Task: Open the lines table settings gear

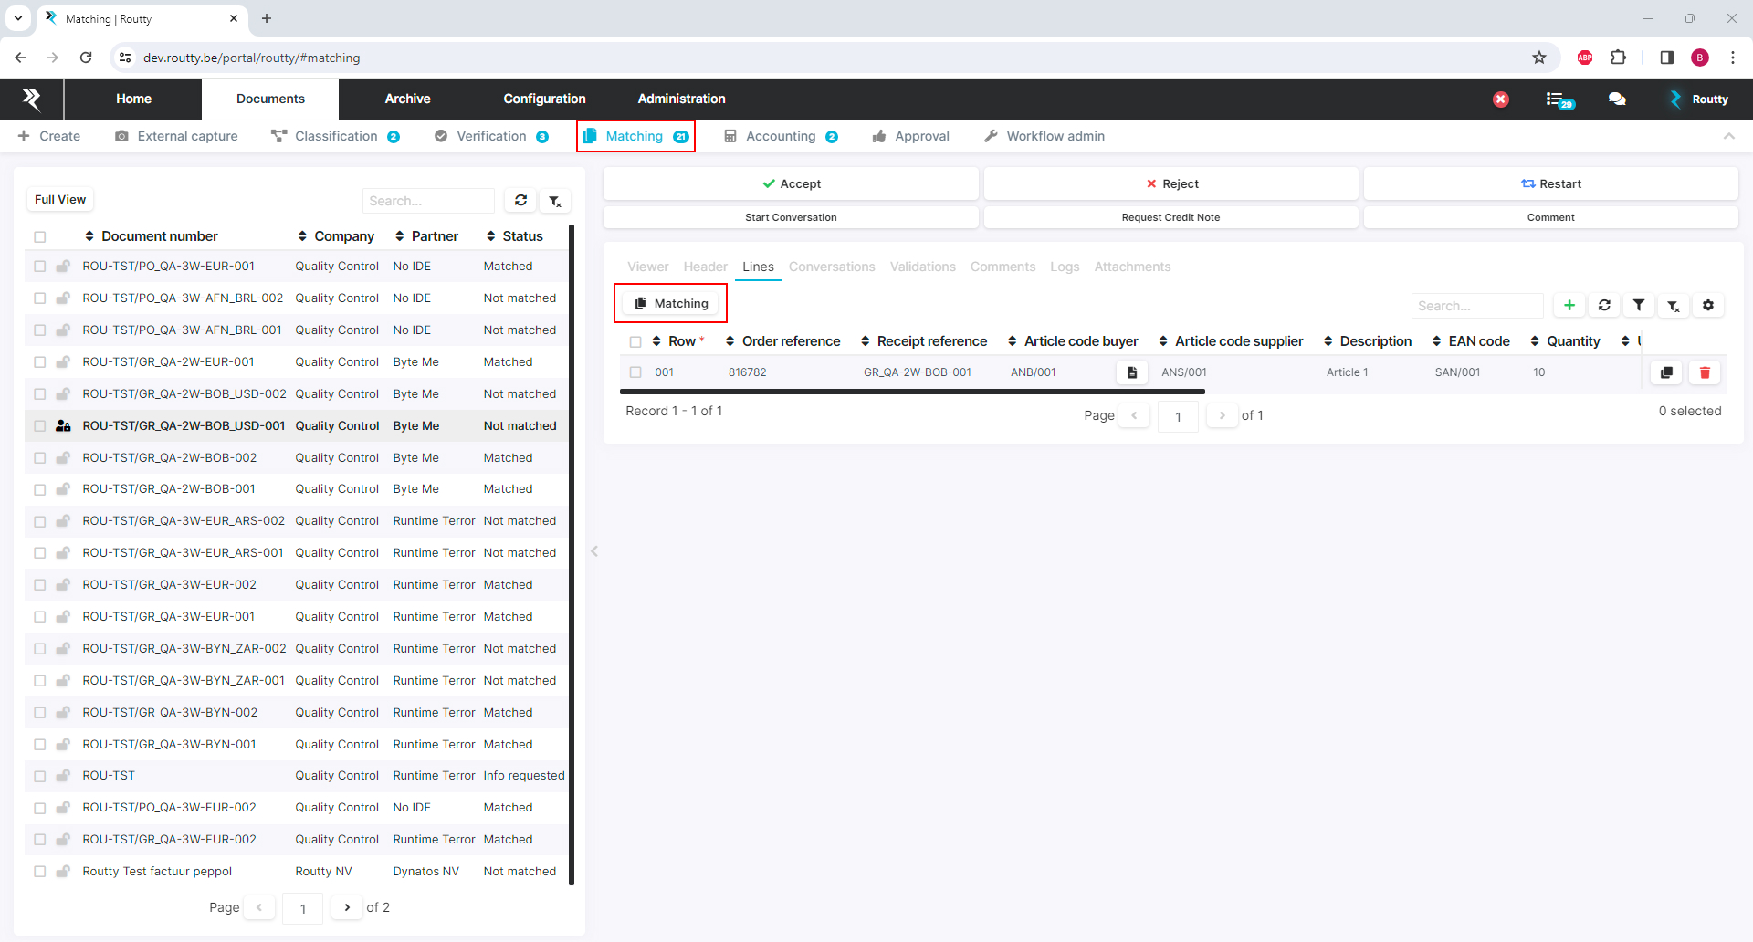Action: (1708, 306)
